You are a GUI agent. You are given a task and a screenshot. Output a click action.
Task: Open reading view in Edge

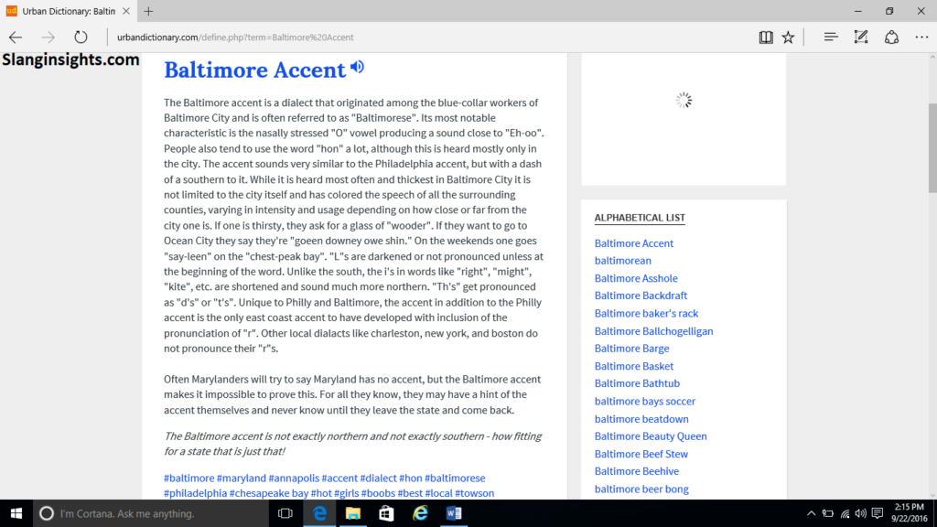(766, 37)
